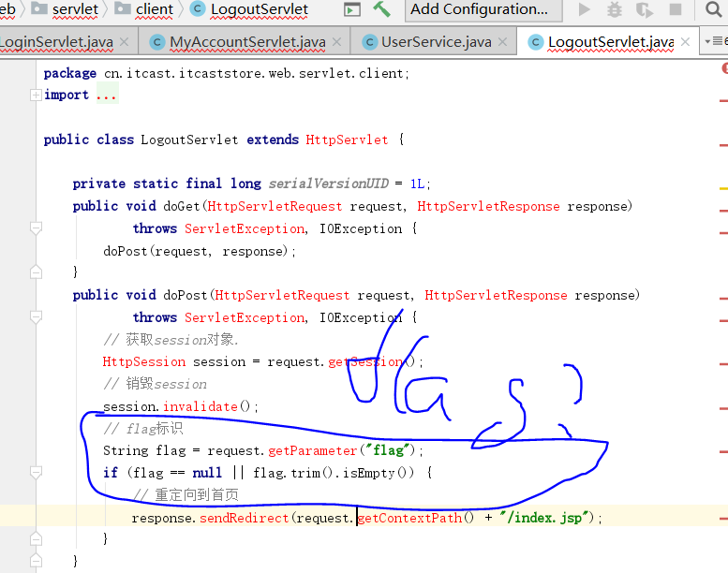
Task: Click doGet method end fold marker
Action: coord(36,272)
